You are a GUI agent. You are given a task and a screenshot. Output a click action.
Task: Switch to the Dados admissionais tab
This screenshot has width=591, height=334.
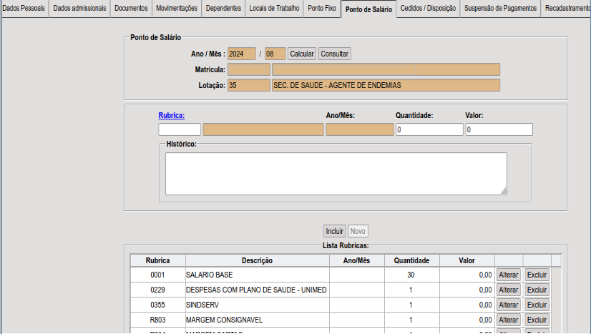(x=79, y=9)
